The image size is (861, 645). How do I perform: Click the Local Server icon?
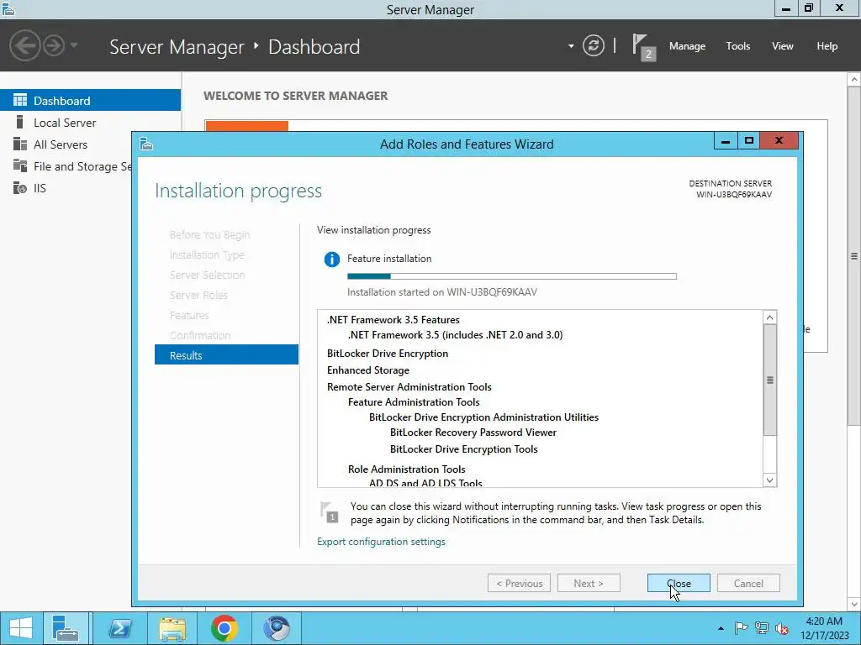(20, 122)
